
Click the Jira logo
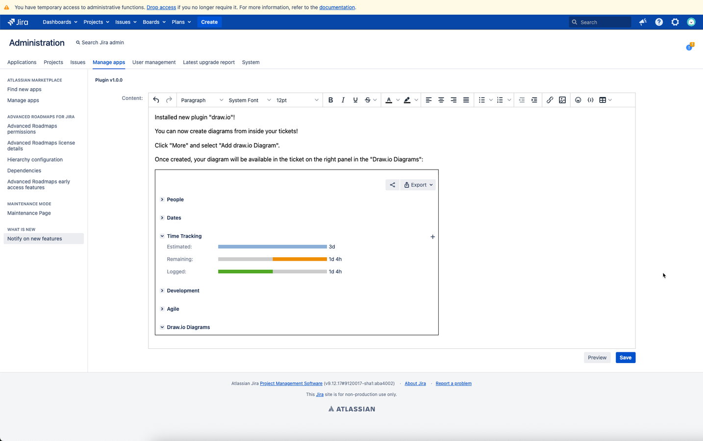18,22
